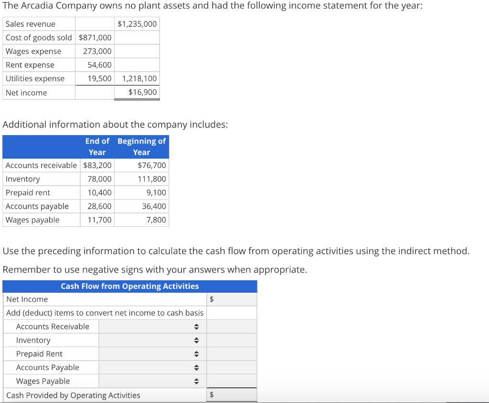489x403 pixels.
Task: Select the 7,800 wages payable value
Action: point(156,220)
